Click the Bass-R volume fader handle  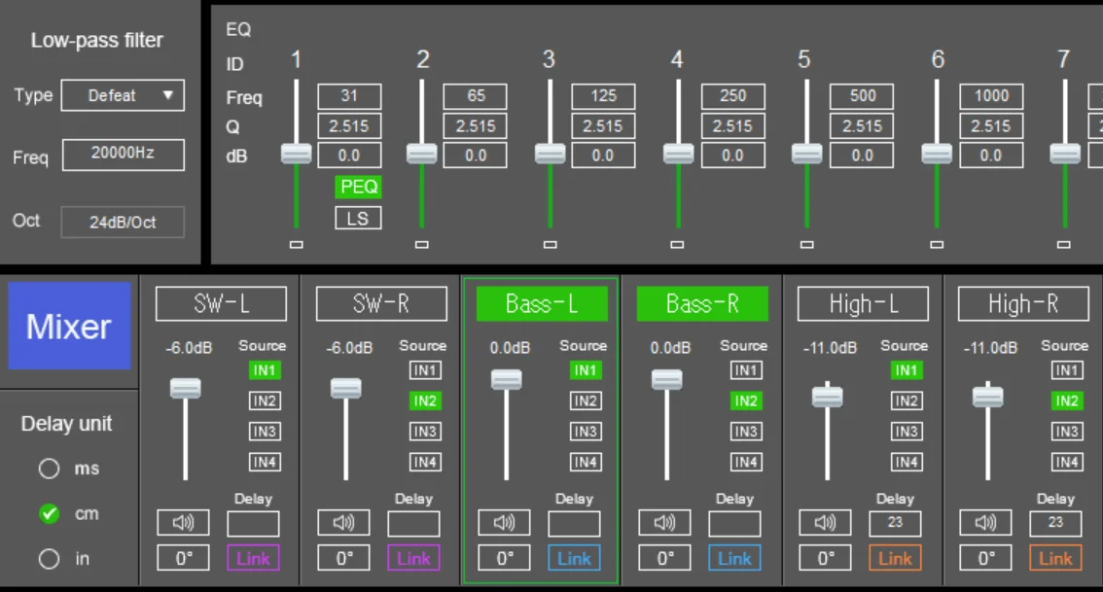tap(666, 380)
